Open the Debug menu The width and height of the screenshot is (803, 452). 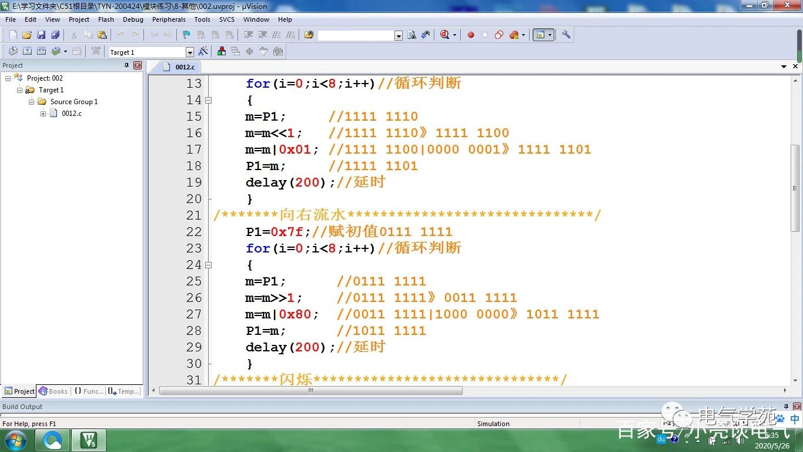(133, 19)
